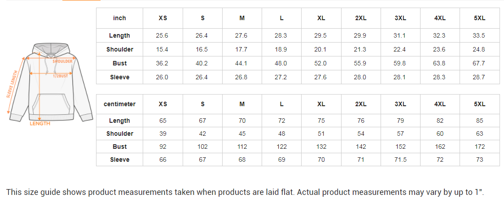This screenshot has width=504, height=207.
Task: Select the Bust row label in centimeter table
Action: pyautogui.click(x=119, y=147)
